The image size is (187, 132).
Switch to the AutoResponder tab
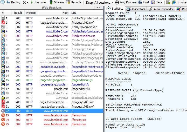click(161, 9)
